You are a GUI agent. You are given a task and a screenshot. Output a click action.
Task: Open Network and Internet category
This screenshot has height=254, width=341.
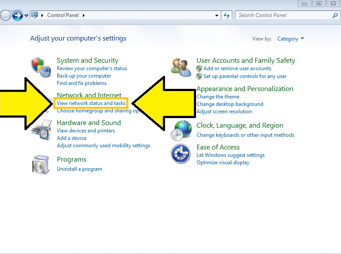(x=89, y=95)
